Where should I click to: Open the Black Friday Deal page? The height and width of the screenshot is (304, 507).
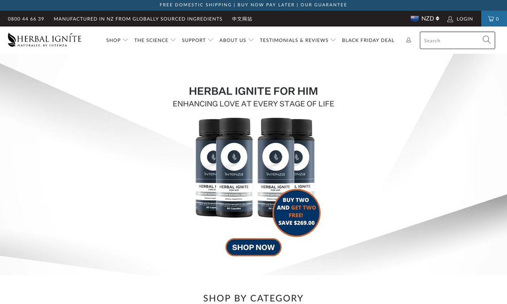point(368,40)
